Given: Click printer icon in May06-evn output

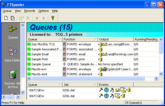Looking at the screenshot, I should tap(105, 69).
